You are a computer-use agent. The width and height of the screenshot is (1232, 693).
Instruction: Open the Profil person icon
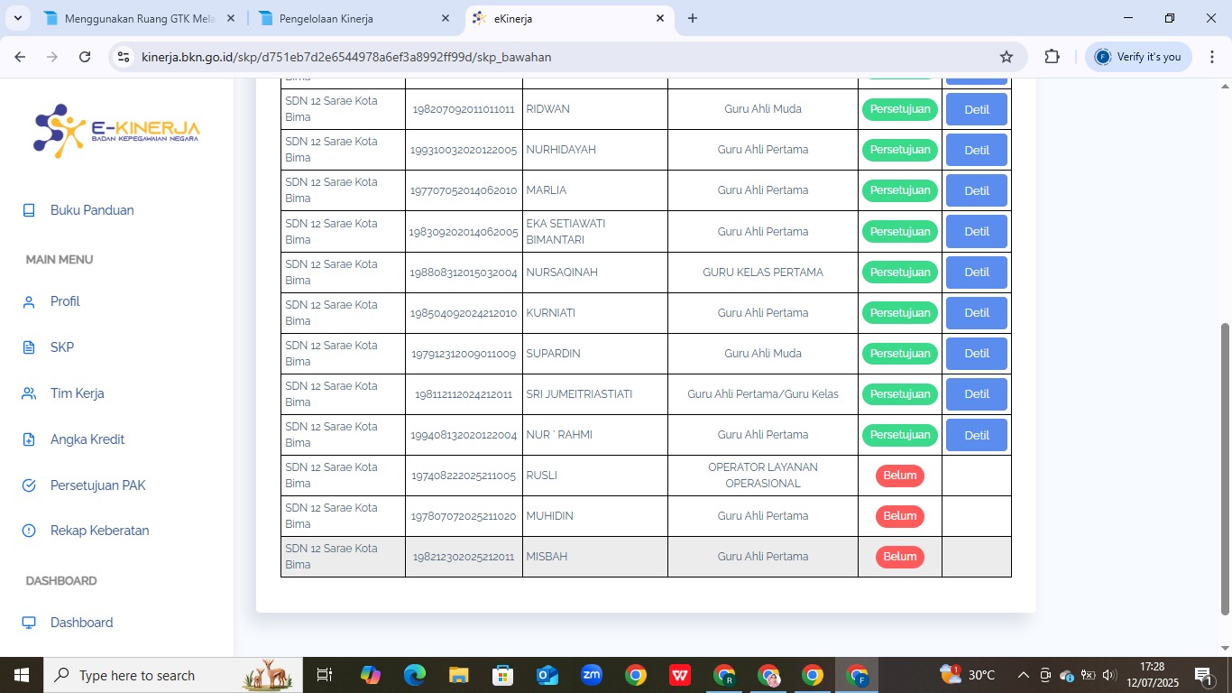click(29, 301)
